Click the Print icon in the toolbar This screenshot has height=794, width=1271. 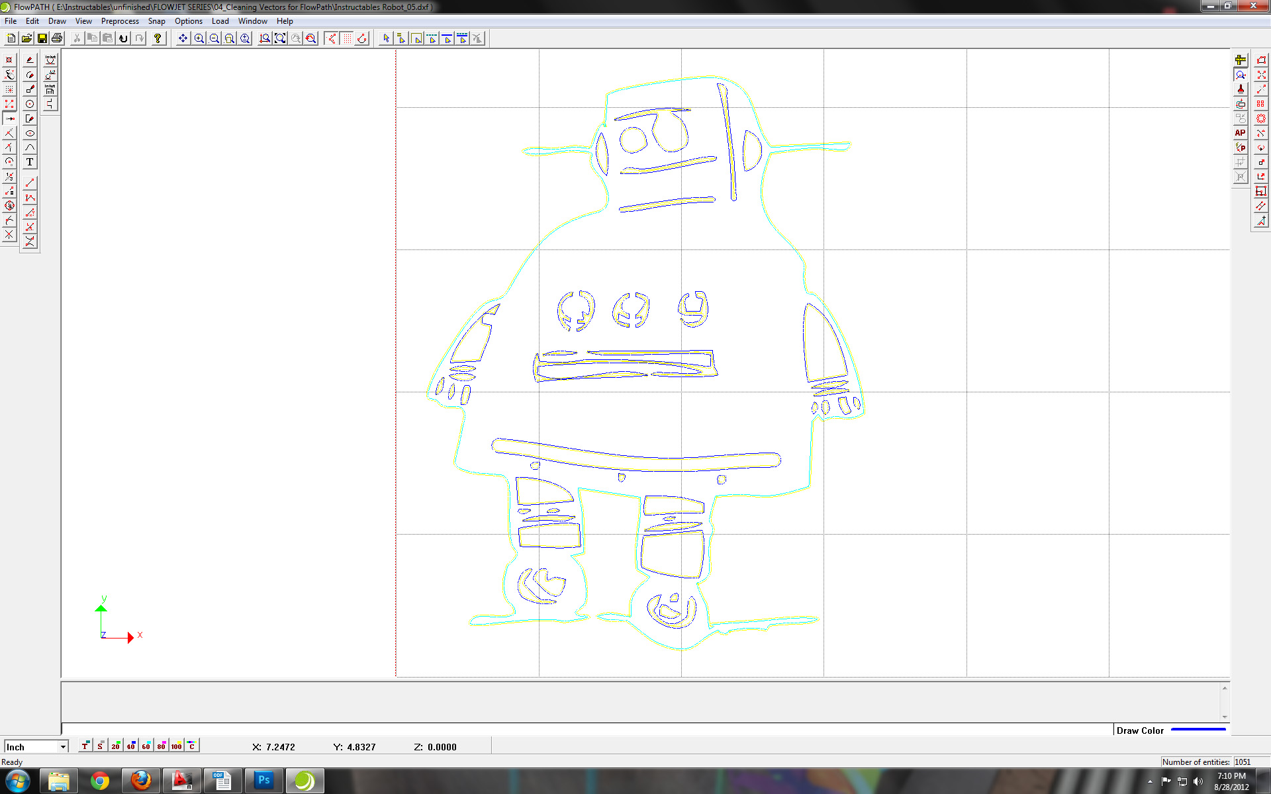coord(57,38)
